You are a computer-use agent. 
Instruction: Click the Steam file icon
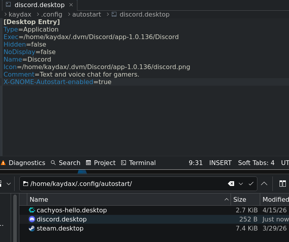(32, 228)
